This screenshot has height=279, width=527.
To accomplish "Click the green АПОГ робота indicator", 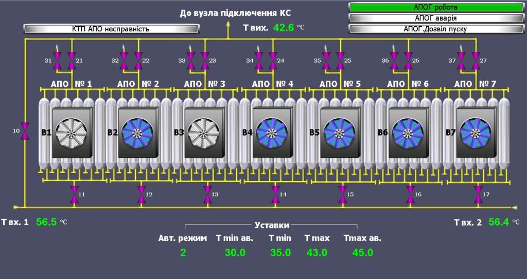I will [x=435, y=8].
